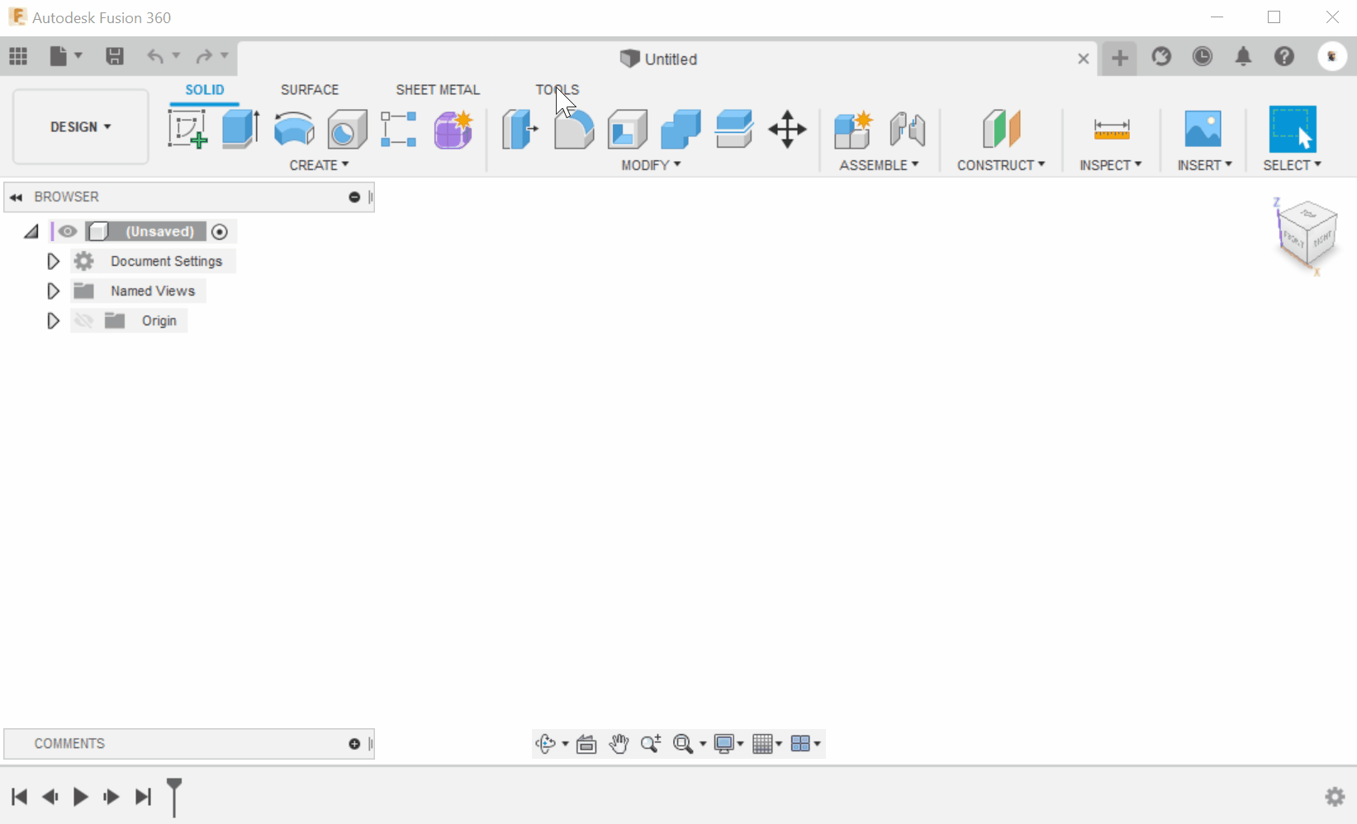The width and height of the screenshot is (1357, 824).
Task: Open the ASSEMBLE dropdown menu
Action: click(880, 165)
